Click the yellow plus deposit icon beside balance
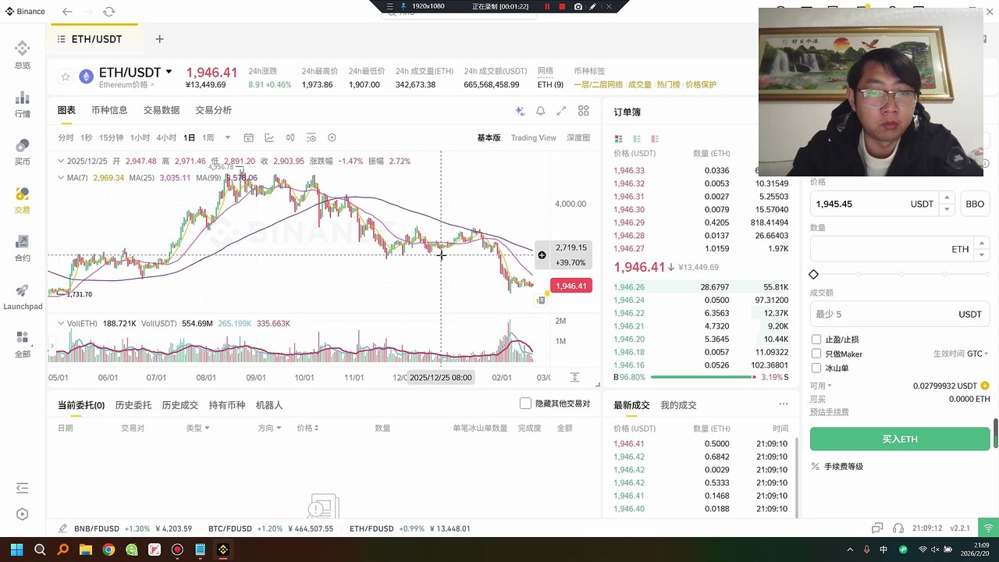This screenshot has height=562, width=999. point(985,386)
